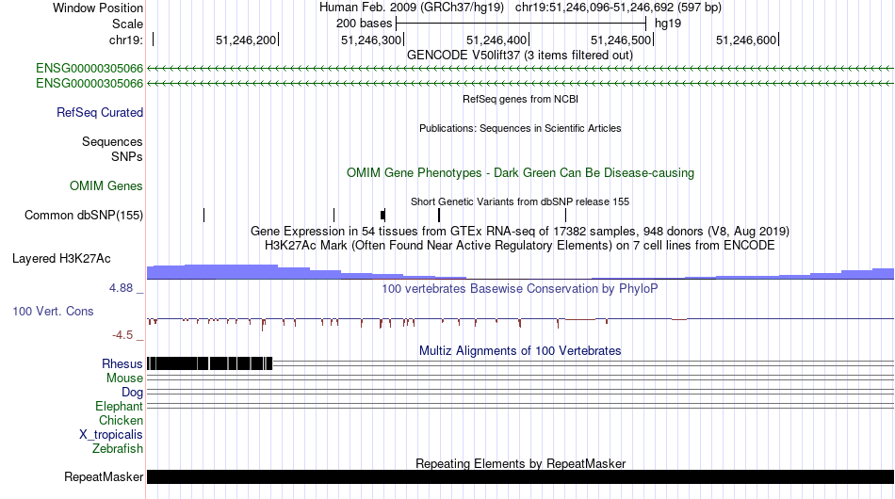Click the hg19 label beside the scale bar
895x499 pixels.
(668, 24)
